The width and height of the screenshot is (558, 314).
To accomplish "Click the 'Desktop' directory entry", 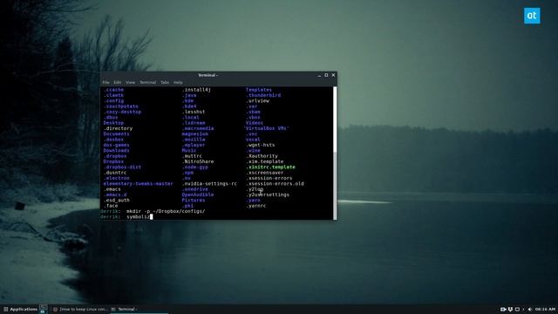I will (x=113, y=123).
